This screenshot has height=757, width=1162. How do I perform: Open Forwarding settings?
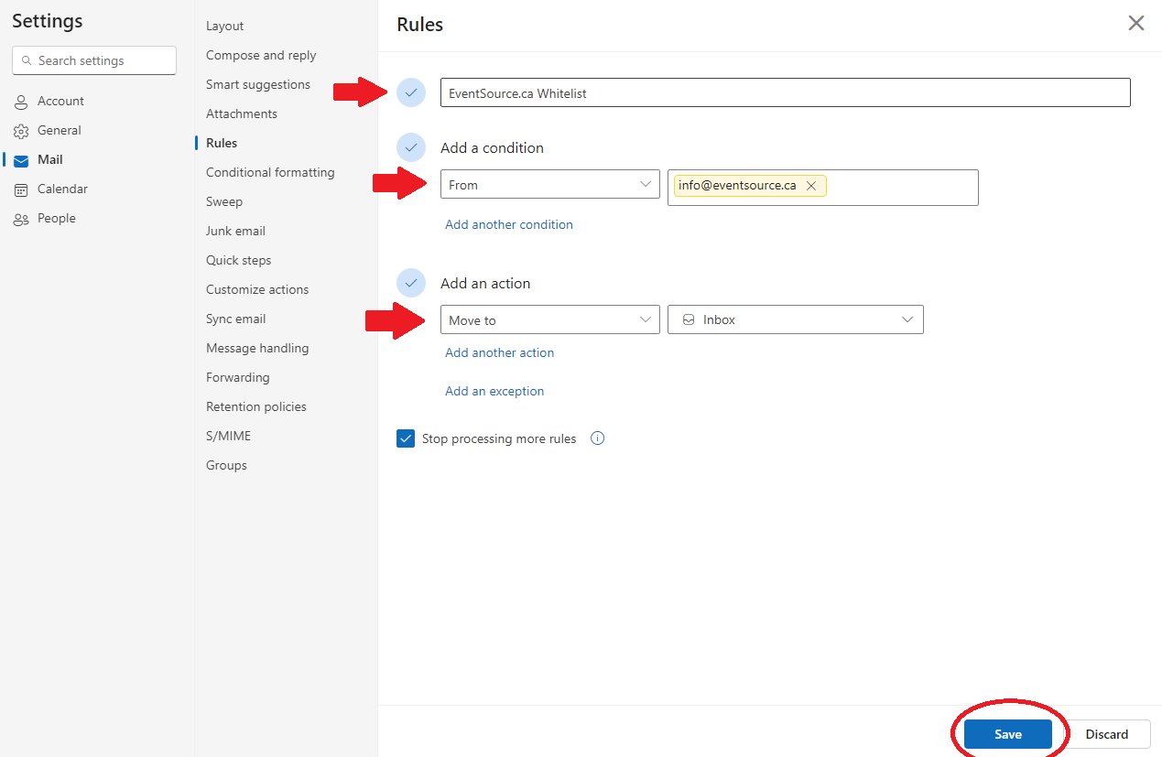[238, 378]
